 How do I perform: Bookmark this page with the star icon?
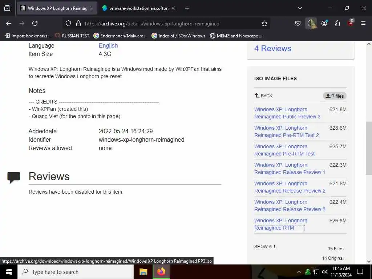(x=264, y=23)
